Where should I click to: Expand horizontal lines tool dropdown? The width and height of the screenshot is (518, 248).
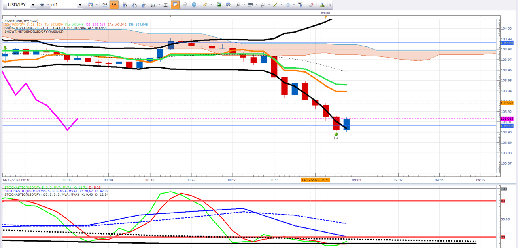click(x=256, y=5)
